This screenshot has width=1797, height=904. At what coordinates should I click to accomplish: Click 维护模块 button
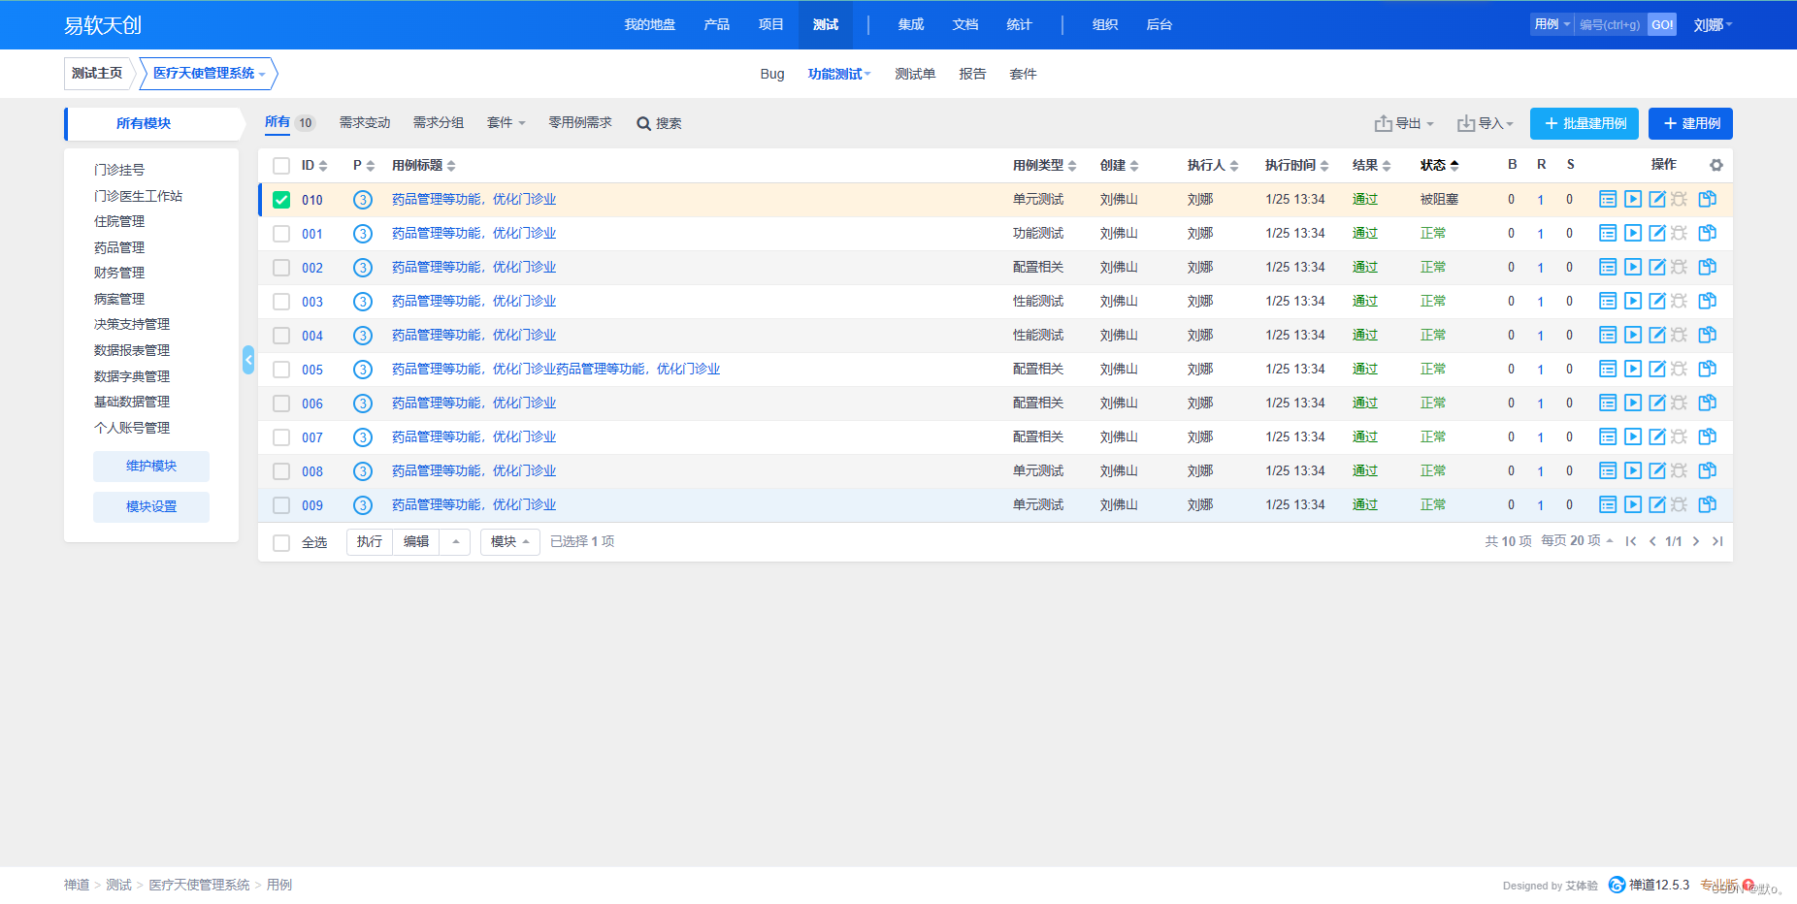coord(151,467)
